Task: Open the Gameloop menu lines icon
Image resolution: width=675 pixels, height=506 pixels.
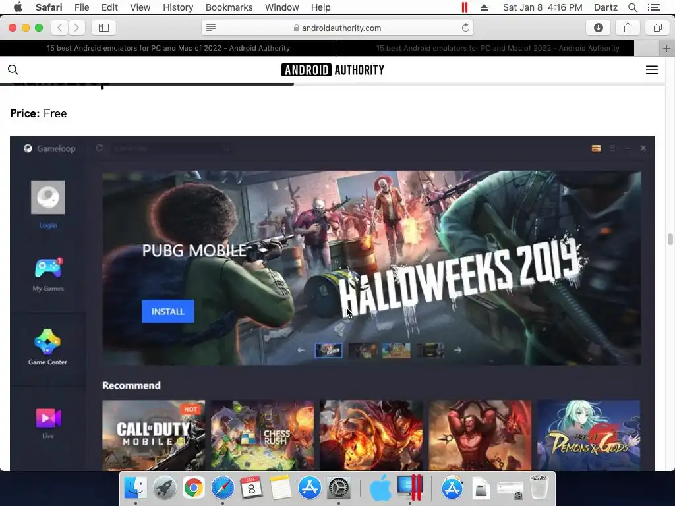Action: pyautogui.click(x=612, y=148)
